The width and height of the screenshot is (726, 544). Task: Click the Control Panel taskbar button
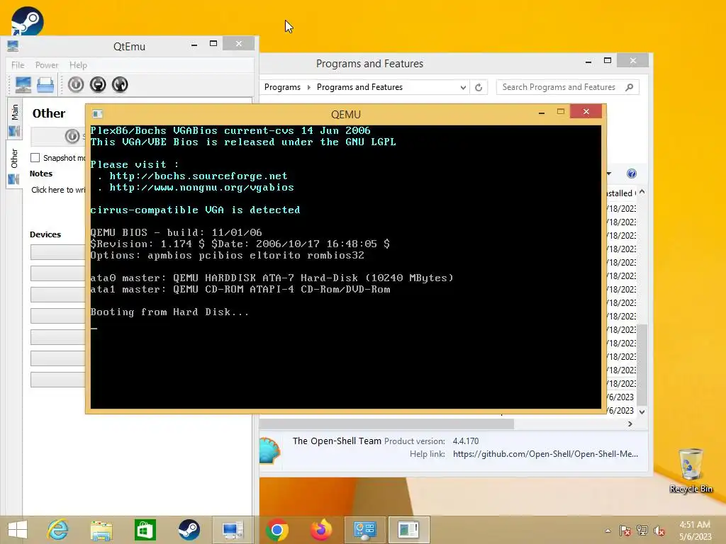pyautogui.click(x=365, y=530)
